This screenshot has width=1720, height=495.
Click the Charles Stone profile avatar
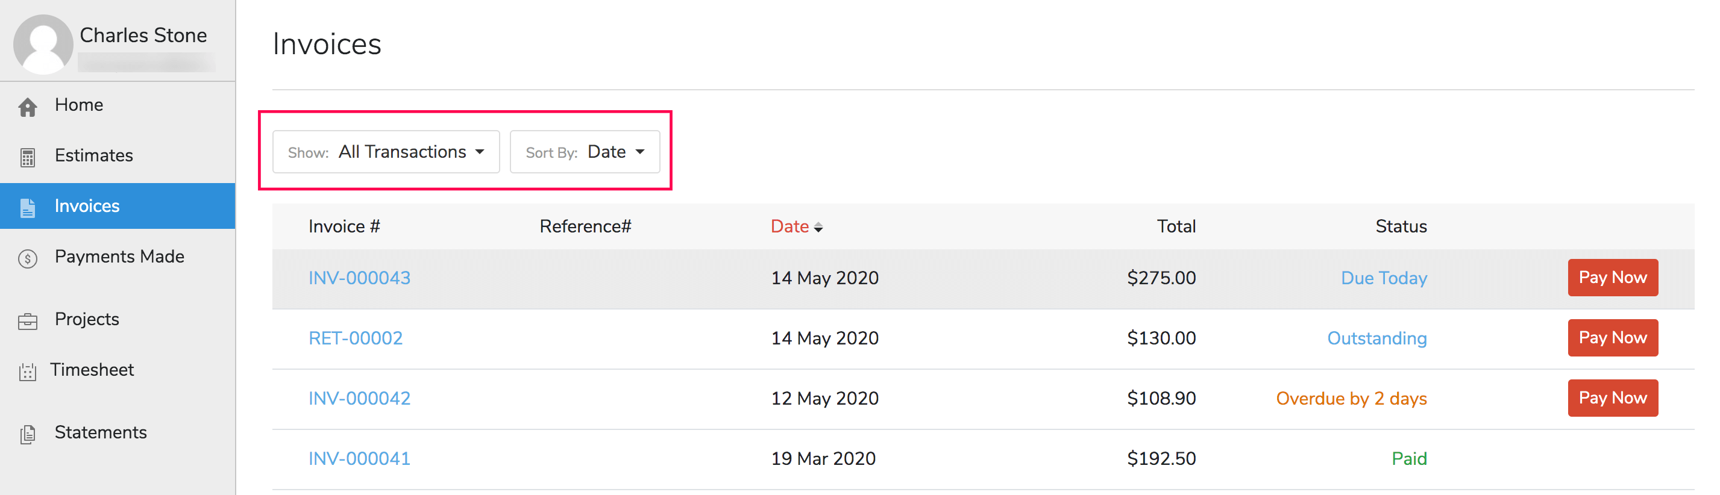click(x=43, y=44)
